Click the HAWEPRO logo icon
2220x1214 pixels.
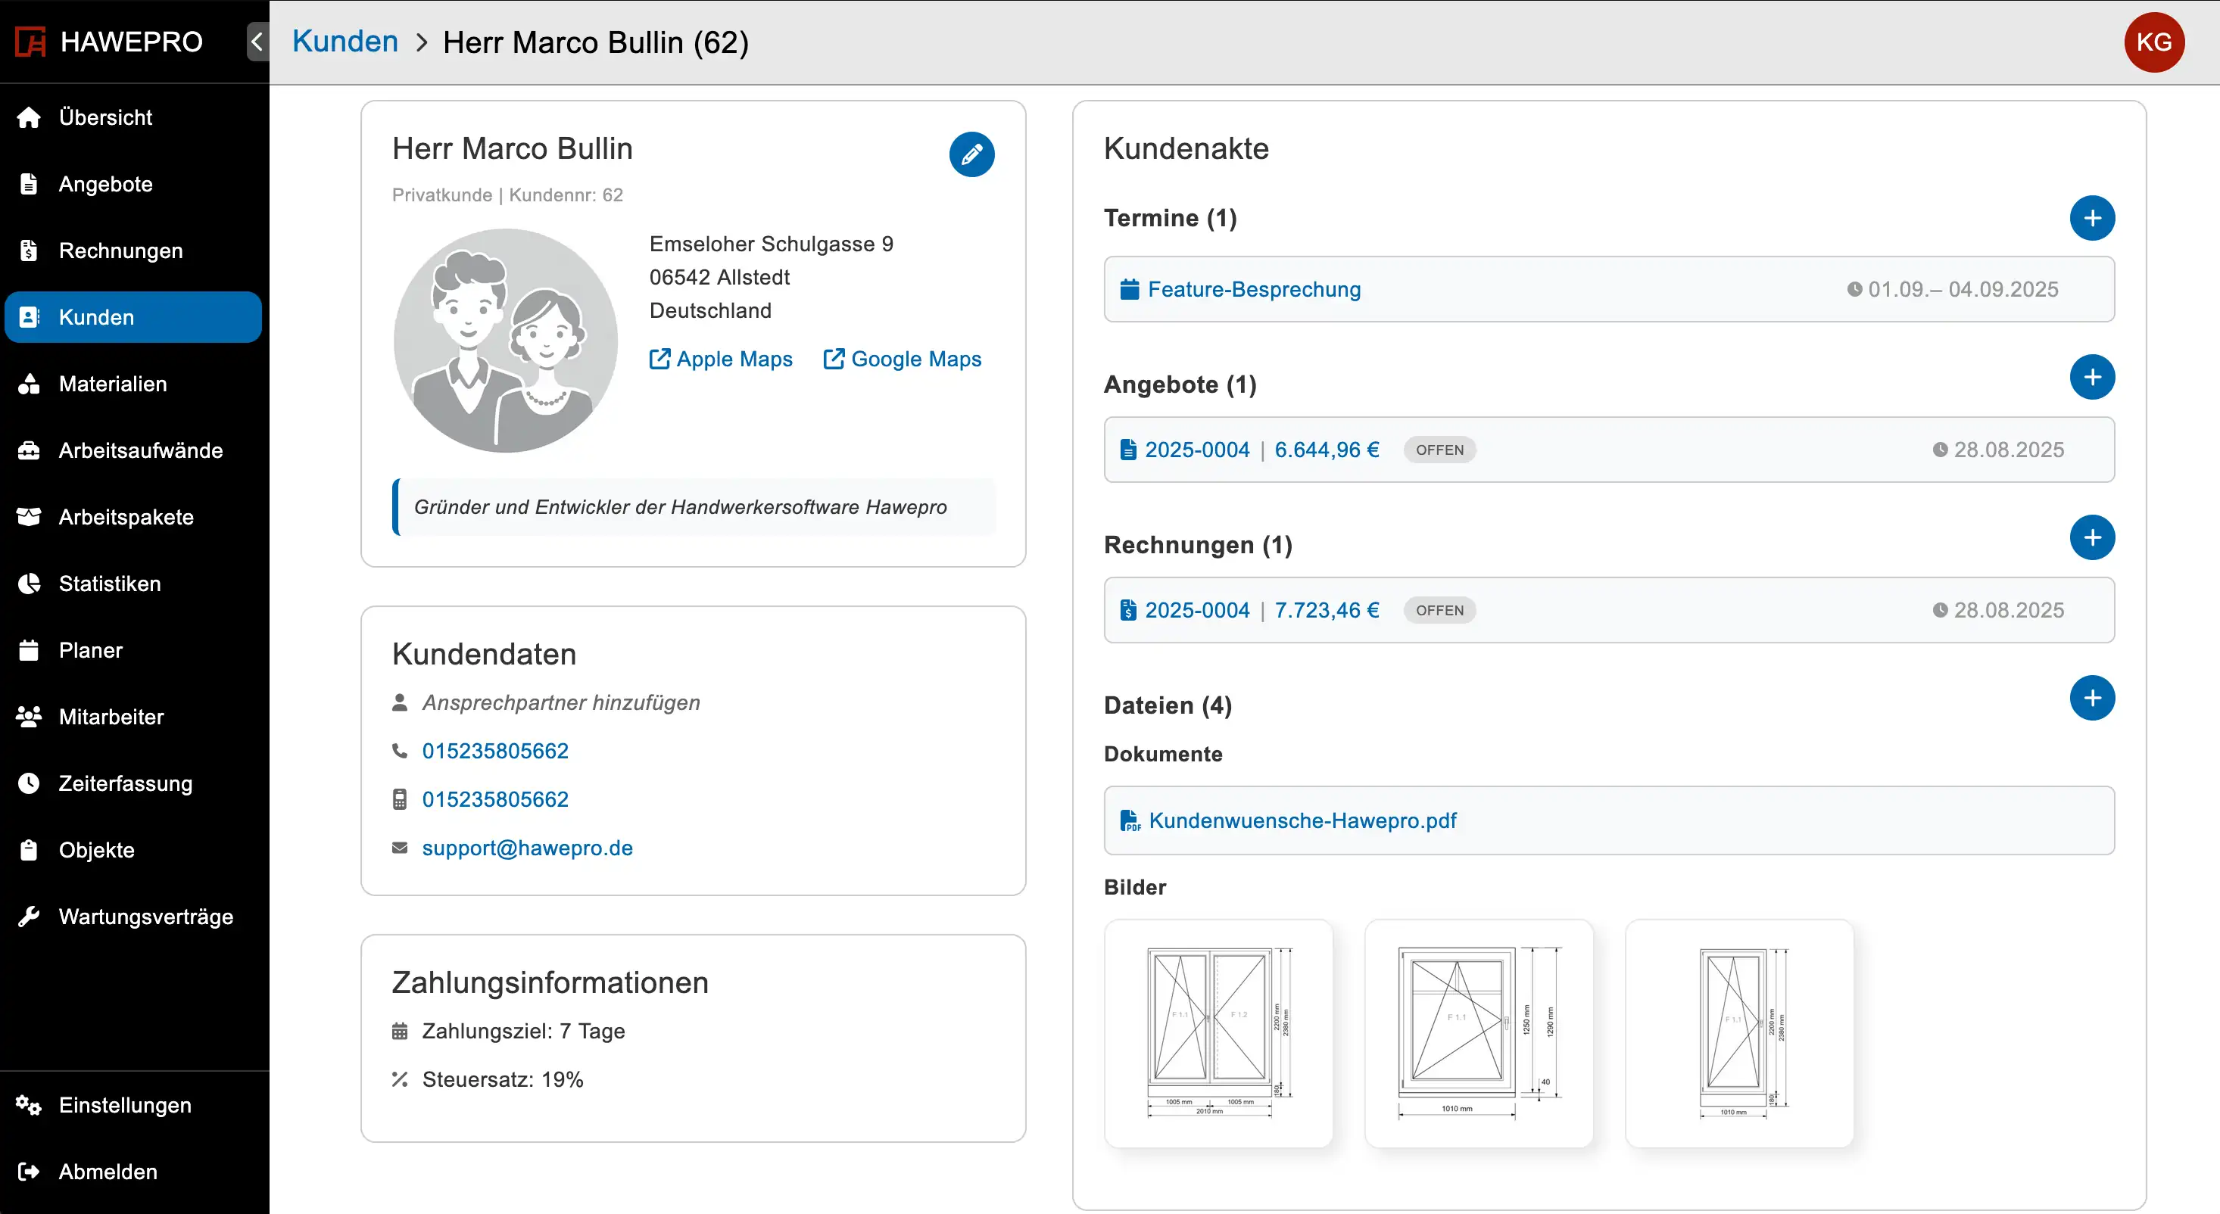(30, 42)
